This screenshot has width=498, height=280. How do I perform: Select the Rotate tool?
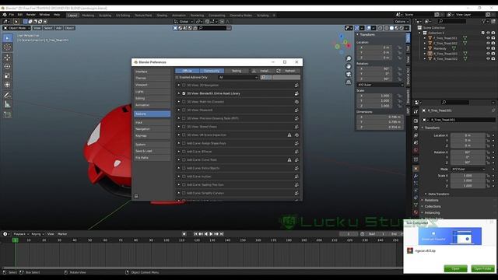click(x=7, y=67)
